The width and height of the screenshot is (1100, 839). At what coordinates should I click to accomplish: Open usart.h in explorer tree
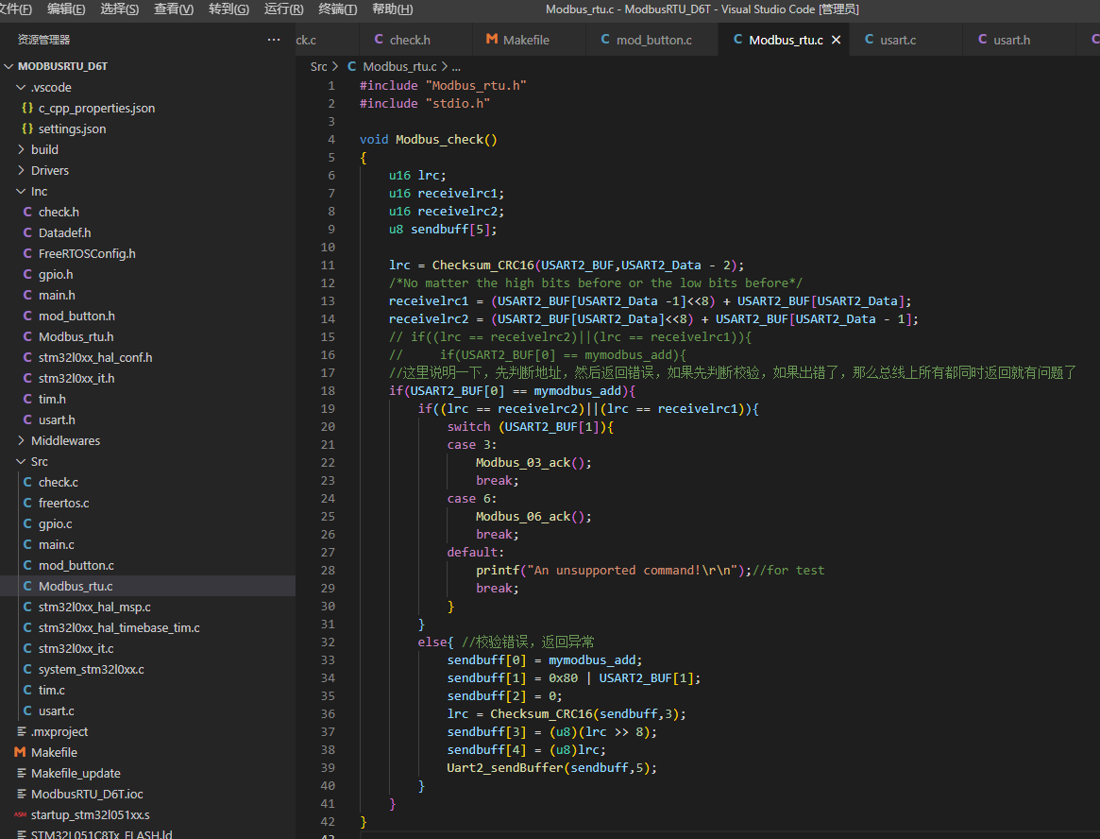pos(147,419)
